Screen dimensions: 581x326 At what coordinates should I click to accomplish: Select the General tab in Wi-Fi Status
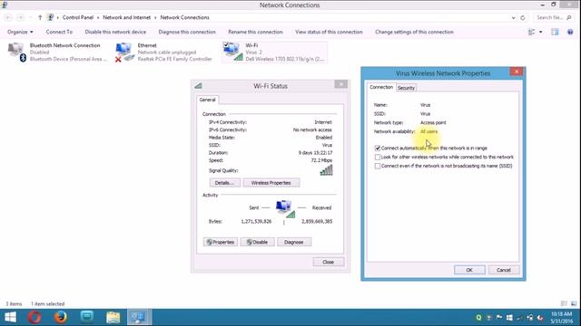click(x=208, y=100)
